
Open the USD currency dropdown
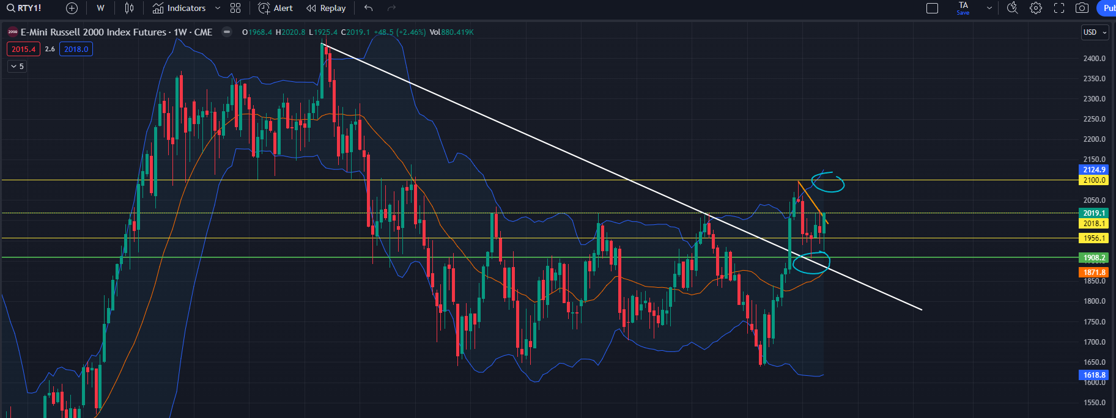1095,32
